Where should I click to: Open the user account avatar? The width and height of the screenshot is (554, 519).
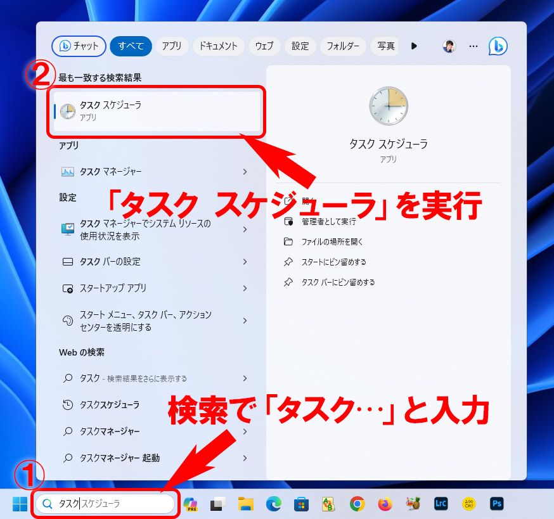coord(449,46)
